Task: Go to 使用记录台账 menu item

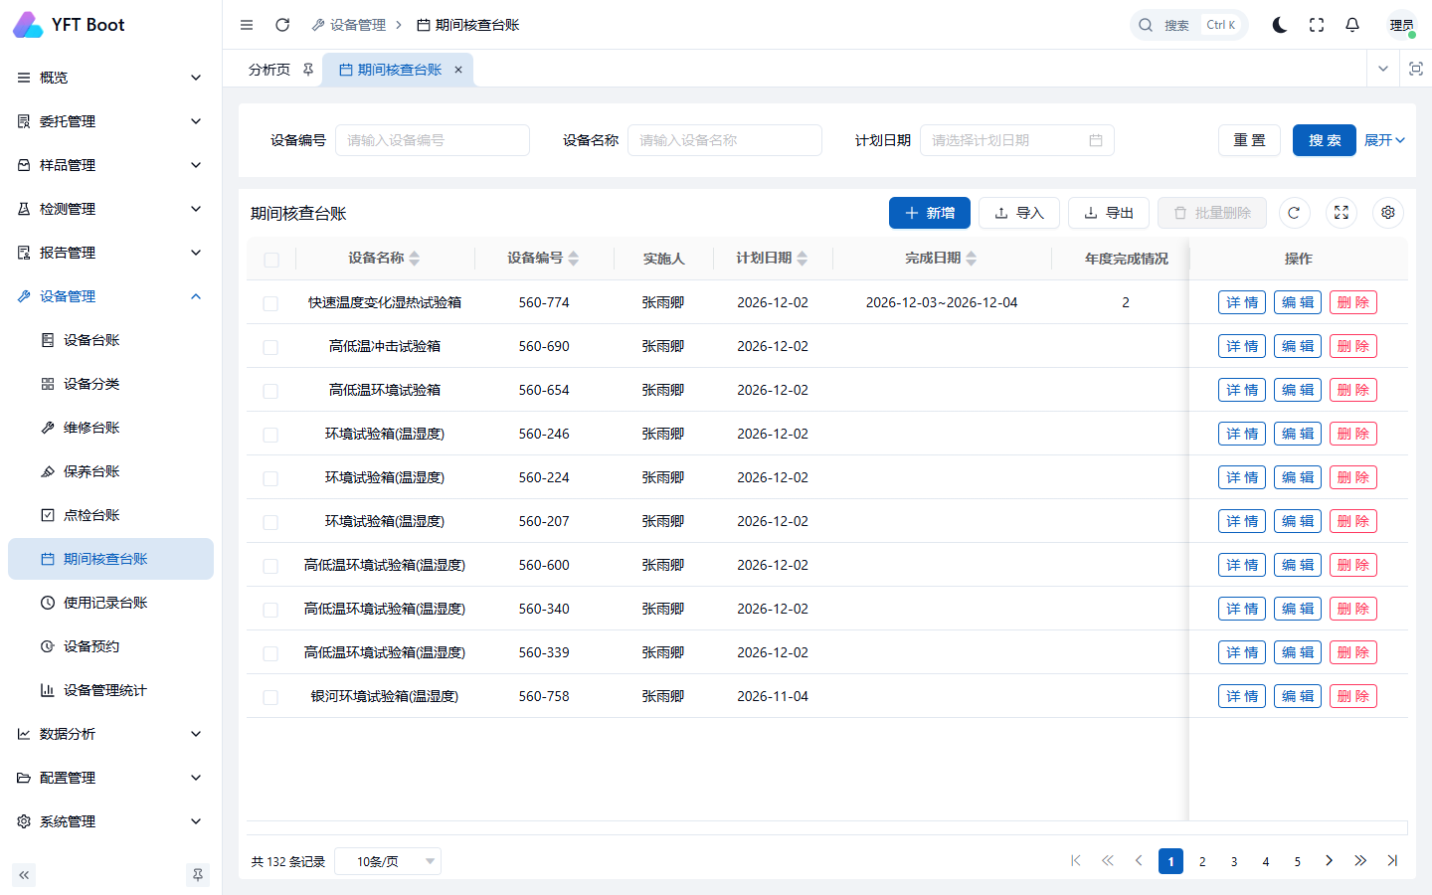Action: pos(110,603)
